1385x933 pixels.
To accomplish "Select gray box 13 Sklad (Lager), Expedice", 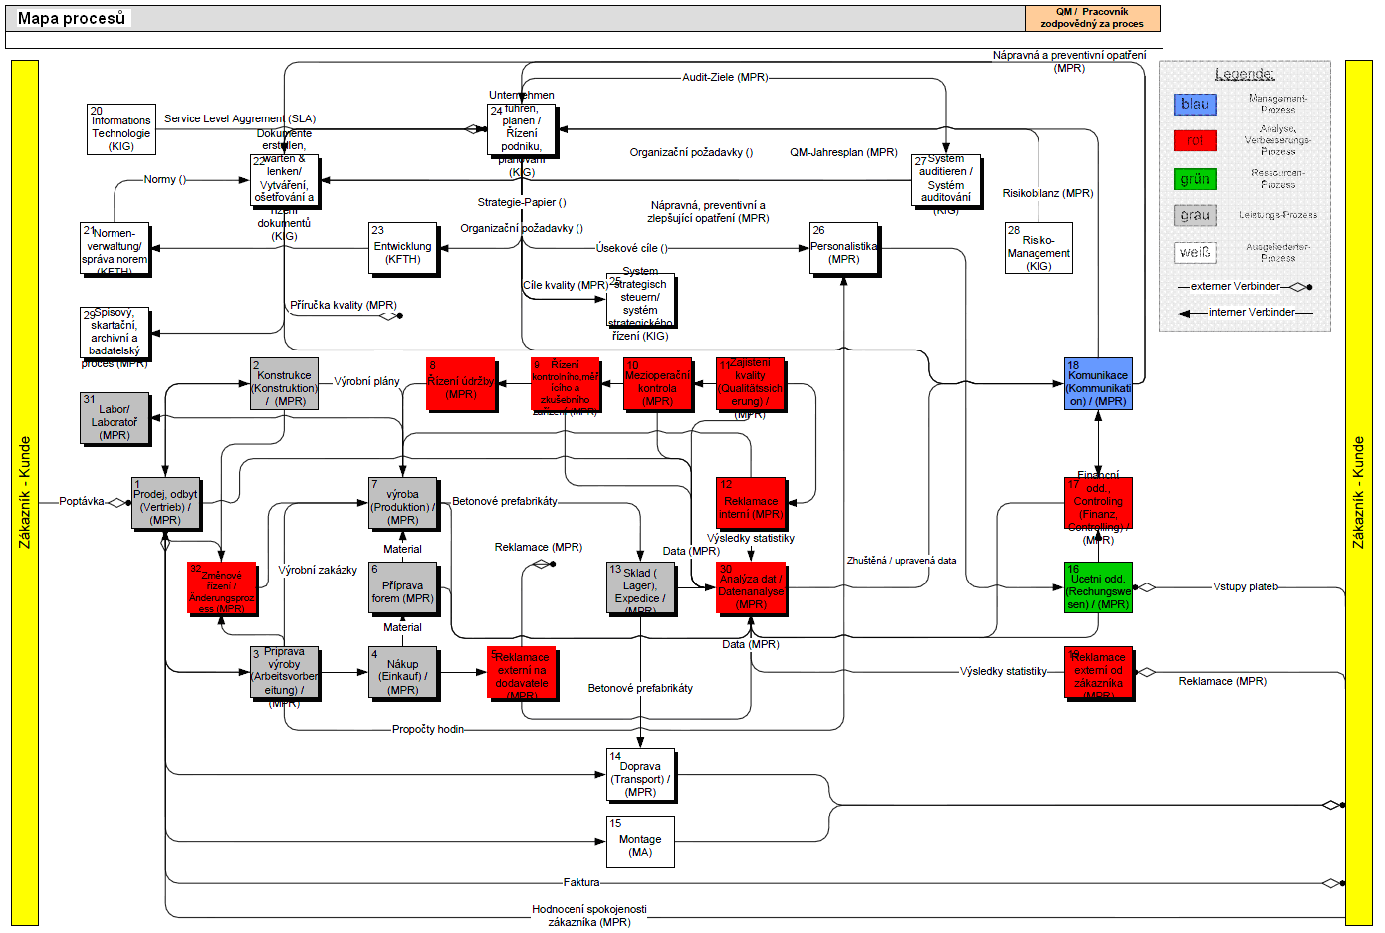I will click(640, 586).
